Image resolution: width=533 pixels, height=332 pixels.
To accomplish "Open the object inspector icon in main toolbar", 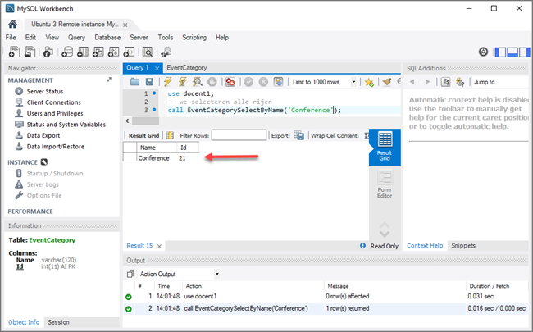I will [x=48, y=52].
